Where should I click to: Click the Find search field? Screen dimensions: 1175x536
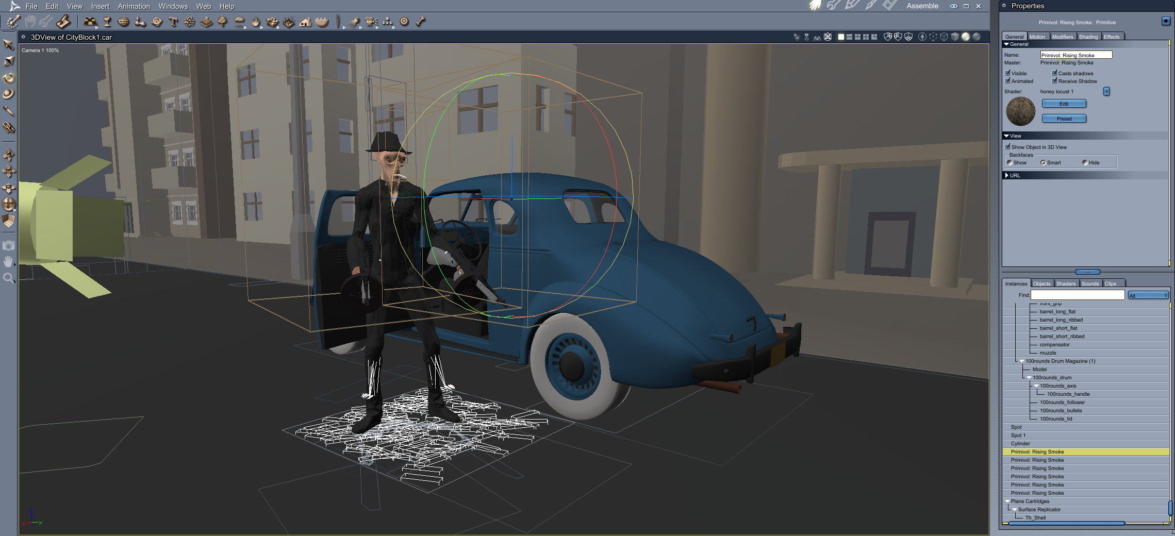click(1078, 295)
